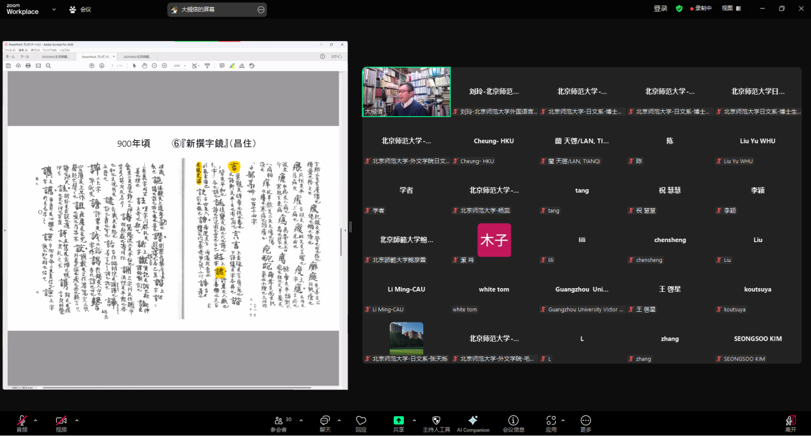
Task: Open Acrobat search with the magnifier icon
Action: tap(48, 66)
